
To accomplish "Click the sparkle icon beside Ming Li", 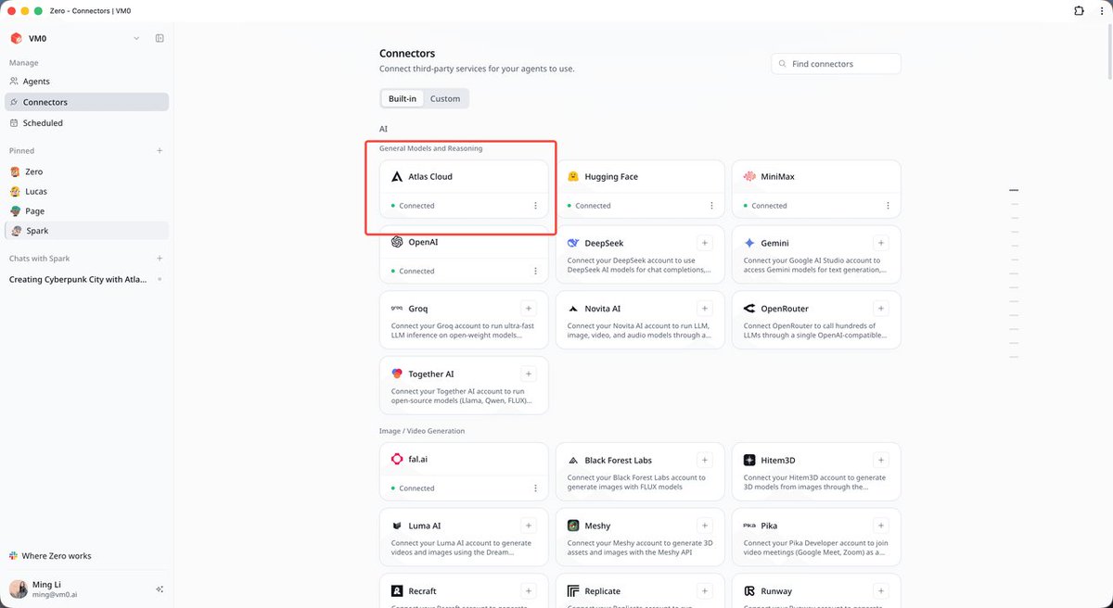I will click(x=160, y=589).
